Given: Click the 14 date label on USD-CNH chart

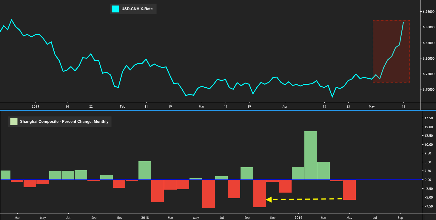Looking at the screenshot, I should tap(67, 106).
